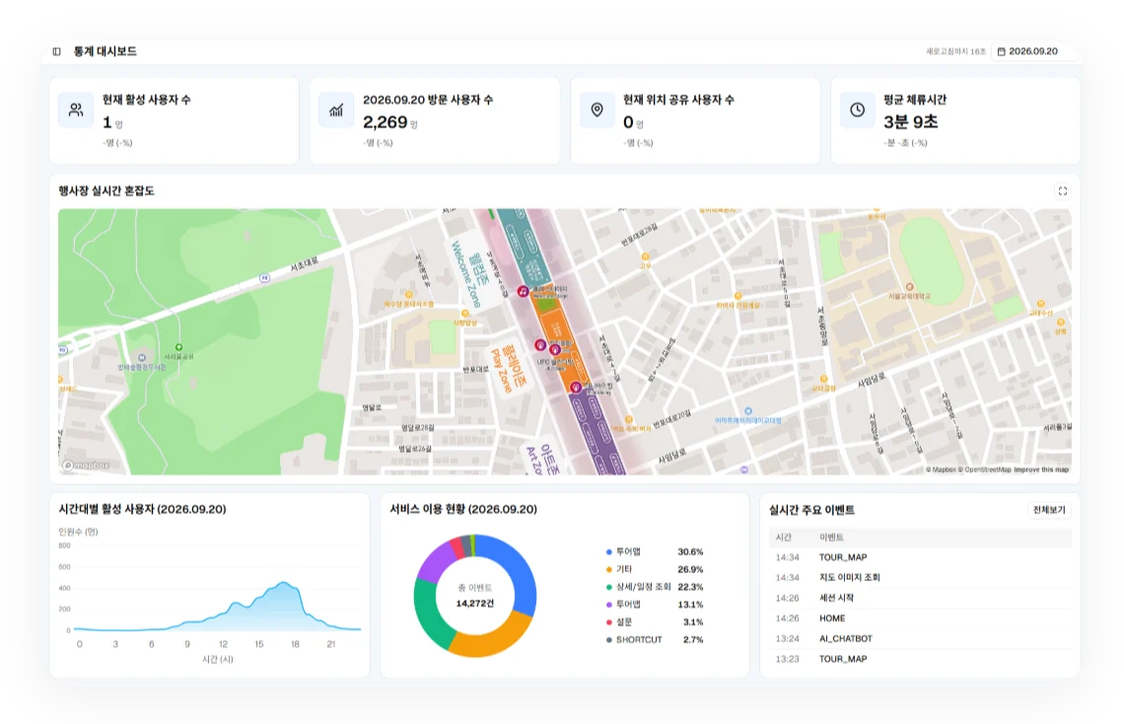
Task: Click the 3분 9초 average stay value
Action: coord(910,122)
